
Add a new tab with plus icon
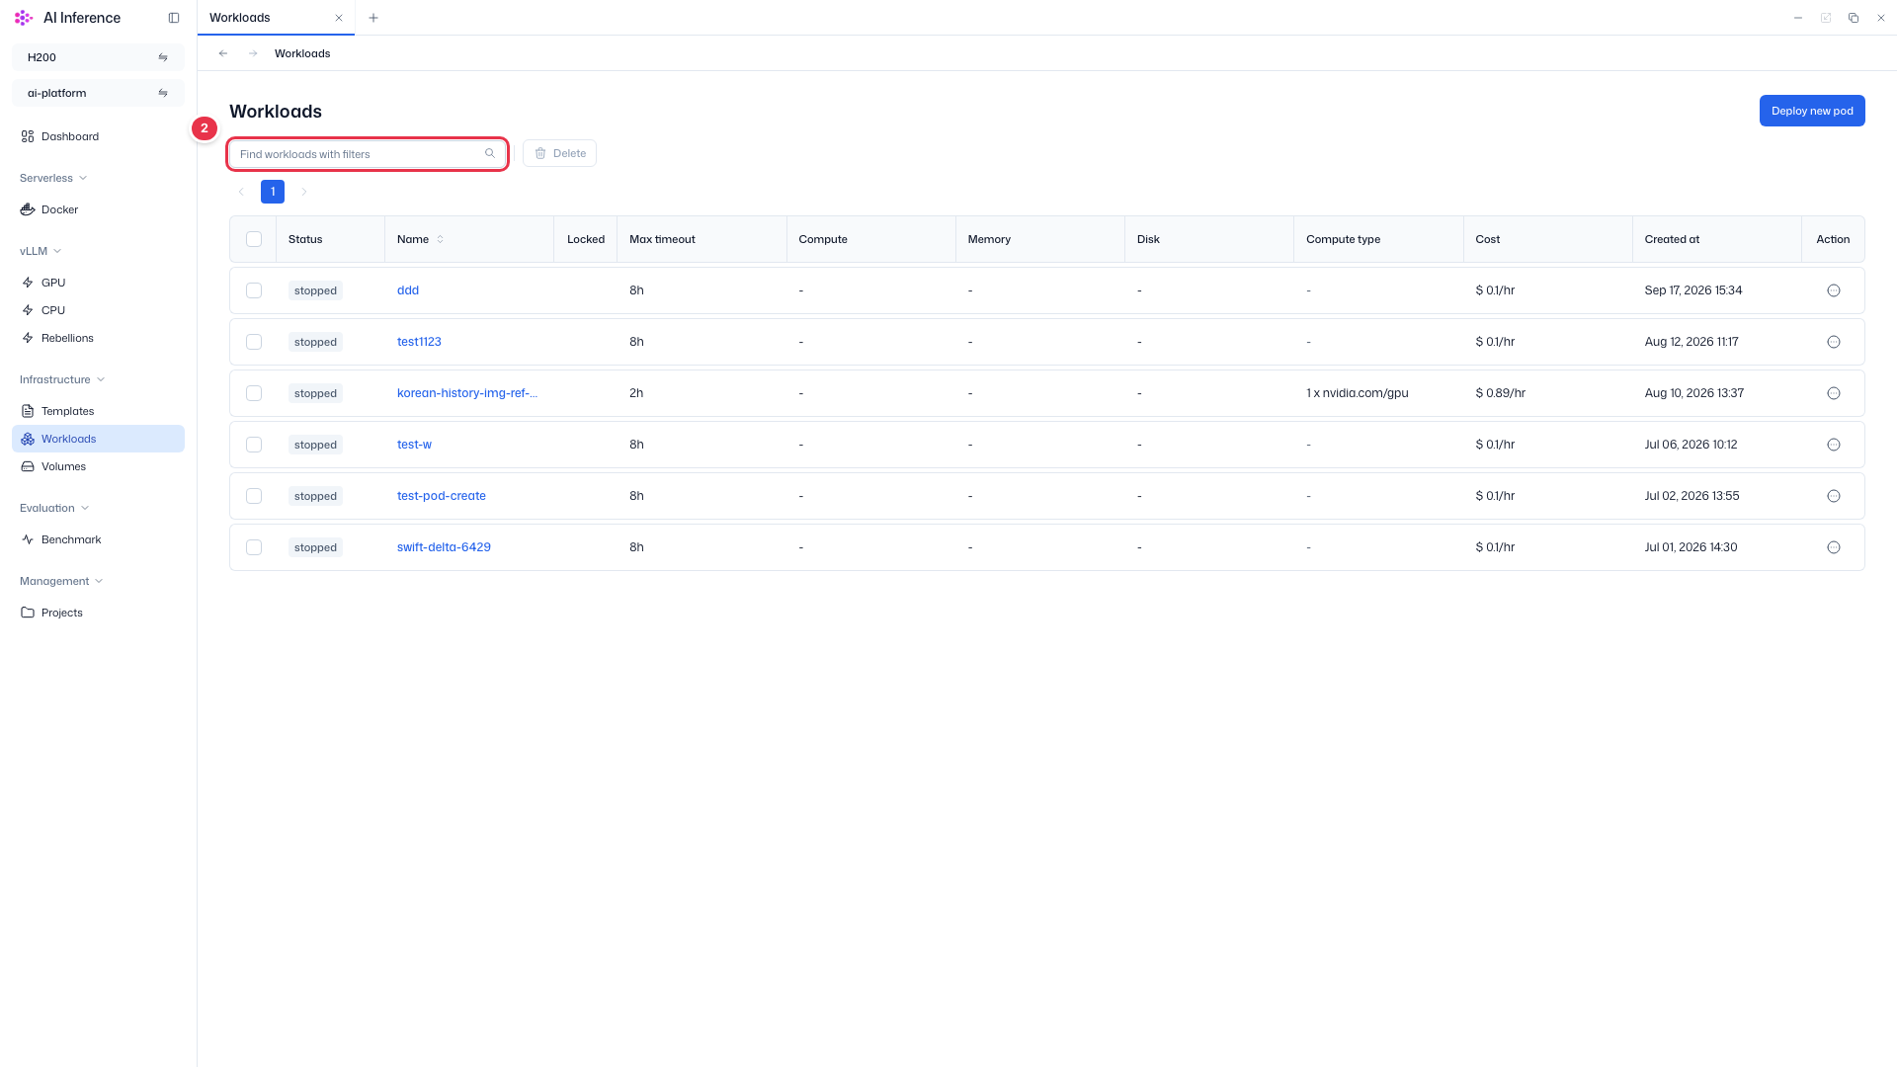tap(373, 18)
